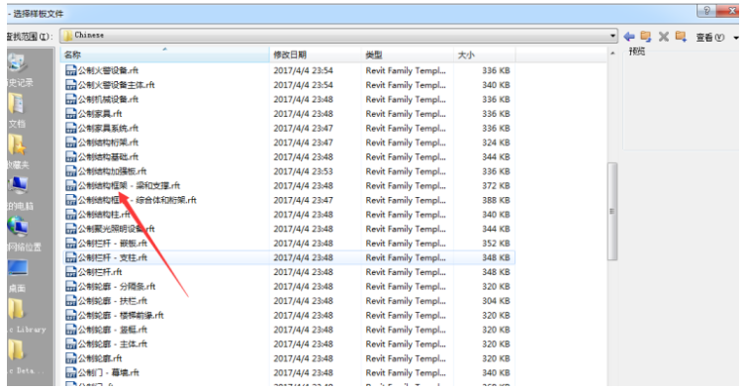Select file icon of 公制火警设备.rft
Image resolution: width=746 pixels, height=391 pixels.
point(71,70)
